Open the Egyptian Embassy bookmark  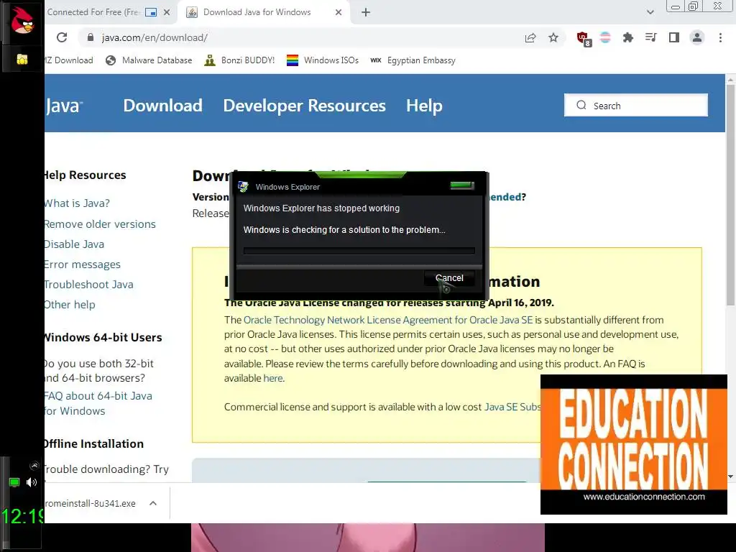[413, 60]
